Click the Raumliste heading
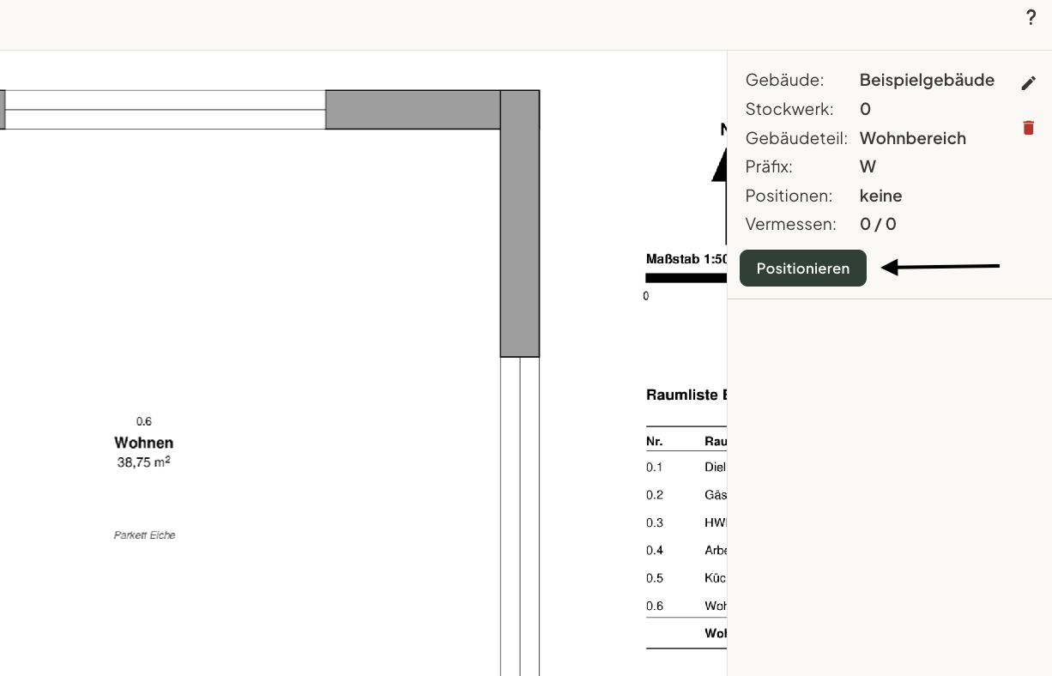1052x676 pixels. point(686,395)
